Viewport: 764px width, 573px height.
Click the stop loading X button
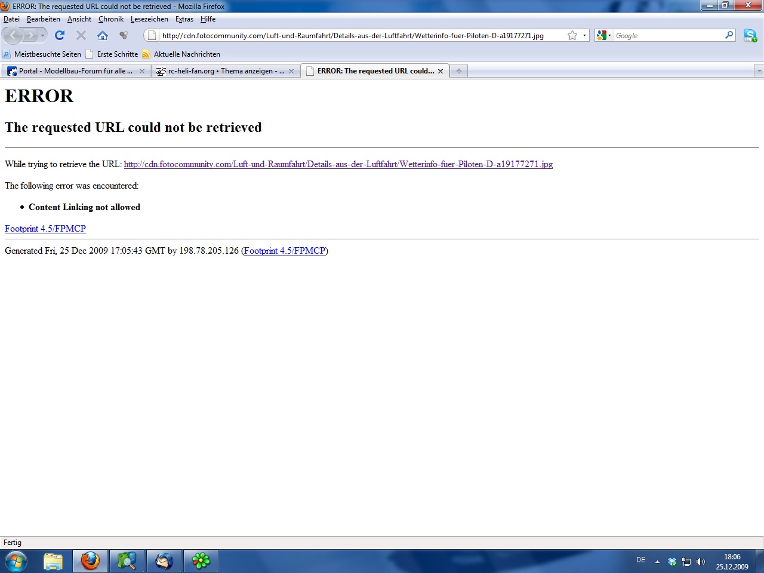point(81,36)
